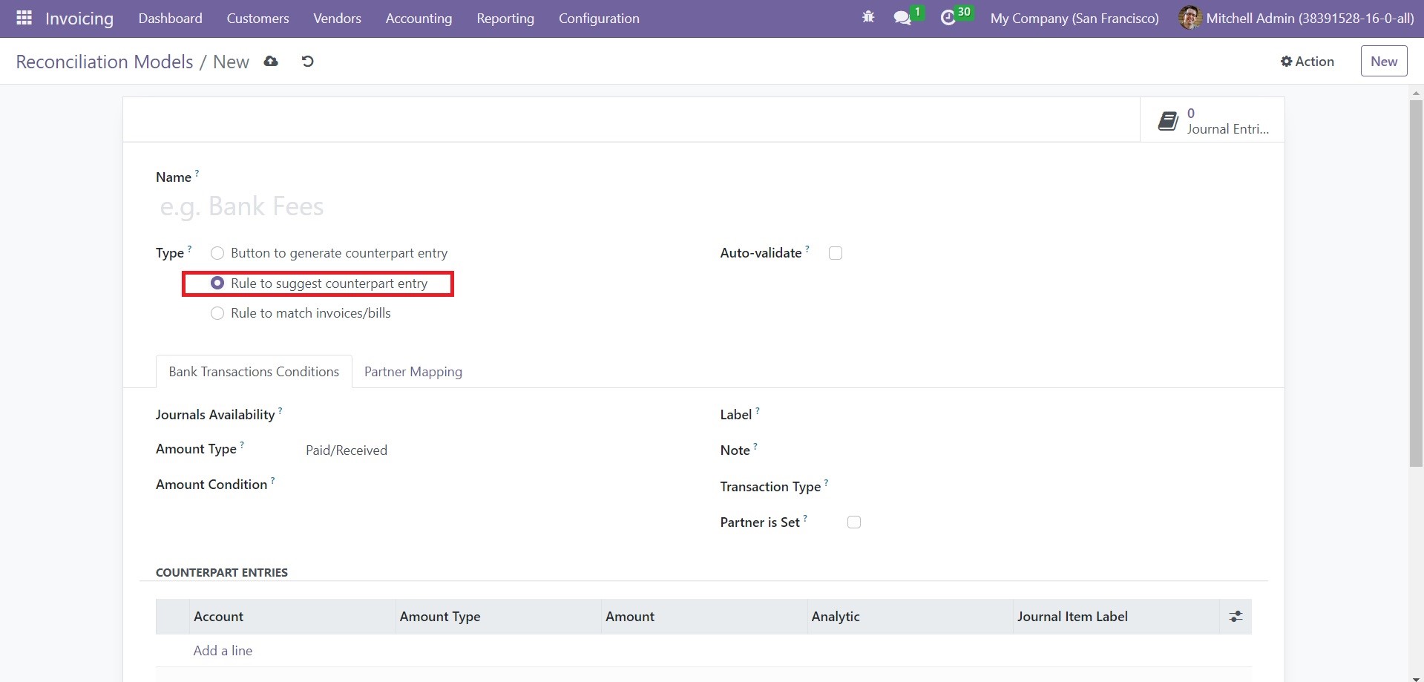Click the Type help question mark
Viewport: 1424px width, 682px height.
(x=189, y=249)
